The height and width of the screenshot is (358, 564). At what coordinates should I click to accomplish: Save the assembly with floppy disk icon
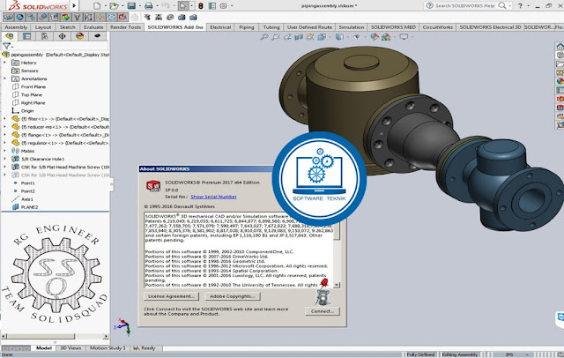click(x=131, y=6)
